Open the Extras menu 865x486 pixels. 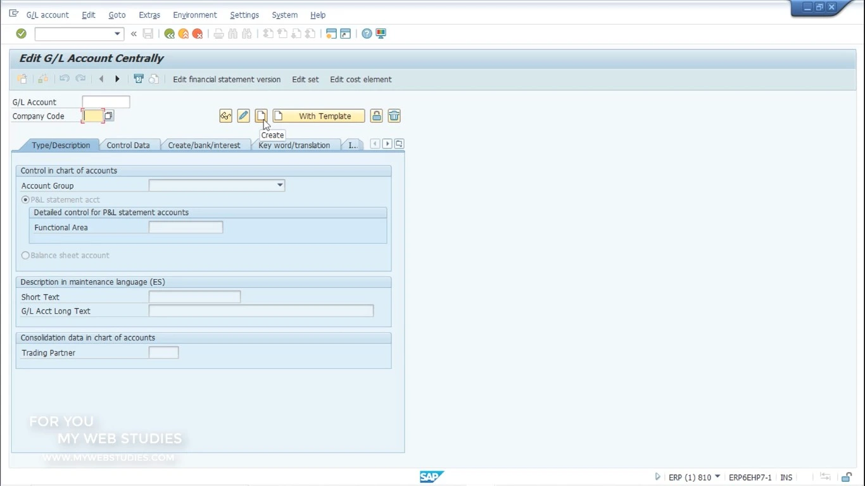click(x=149, y=15)
